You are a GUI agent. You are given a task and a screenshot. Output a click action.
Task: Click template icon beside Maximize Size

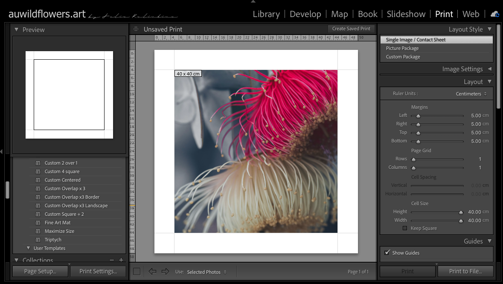point(38,231)
